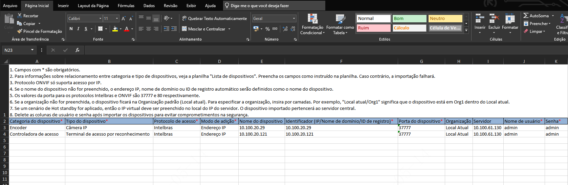This screenshot has width=568, height=185.
Task: Toggle bold (N) formatting
Action: pos(71,29)
